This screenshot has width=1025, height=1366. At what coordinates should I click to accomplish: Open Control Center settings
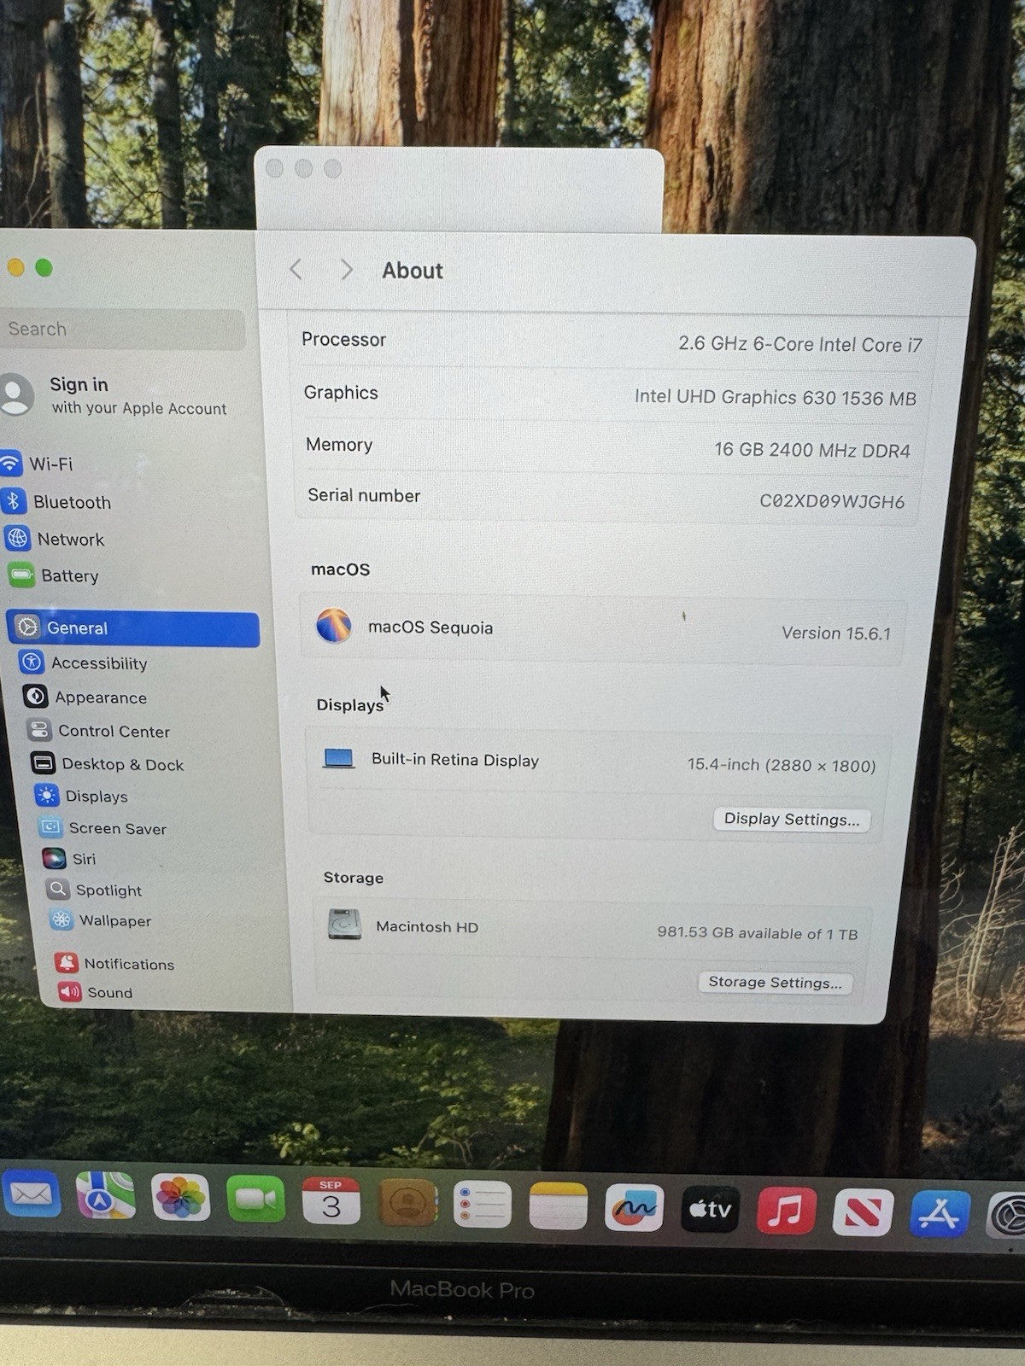pyautogui.click(x=98, y=731)
